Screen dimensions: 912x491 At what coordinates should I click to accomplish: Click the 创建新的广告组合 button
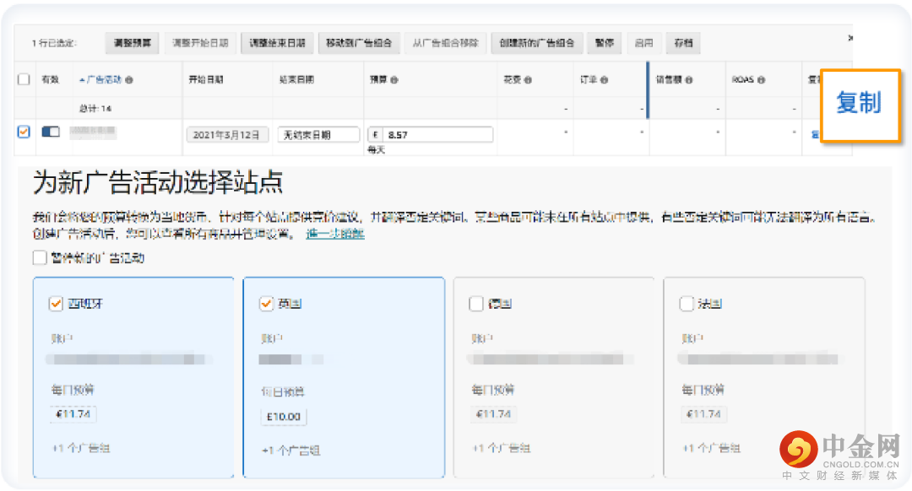(x=537, y=43)
